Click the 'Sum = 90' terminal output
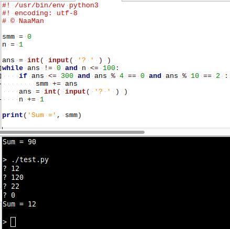The image size is (230, 229). click(x=19, y=142)
